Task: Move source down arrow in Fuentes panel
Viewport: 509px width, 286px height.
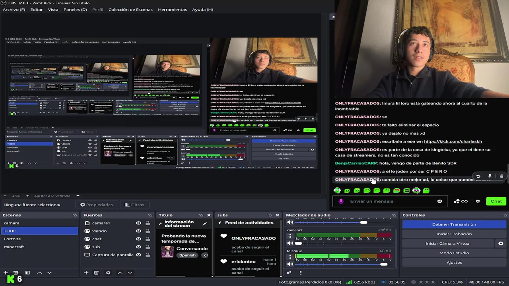Action: pyautogui.click(x=130, y=273)
